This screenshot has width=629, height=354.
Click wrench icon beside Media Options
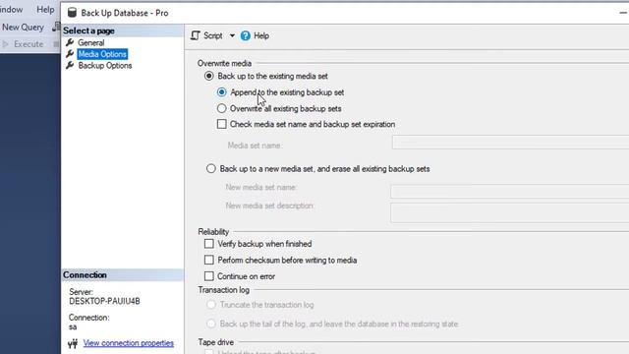coord(70,53)
